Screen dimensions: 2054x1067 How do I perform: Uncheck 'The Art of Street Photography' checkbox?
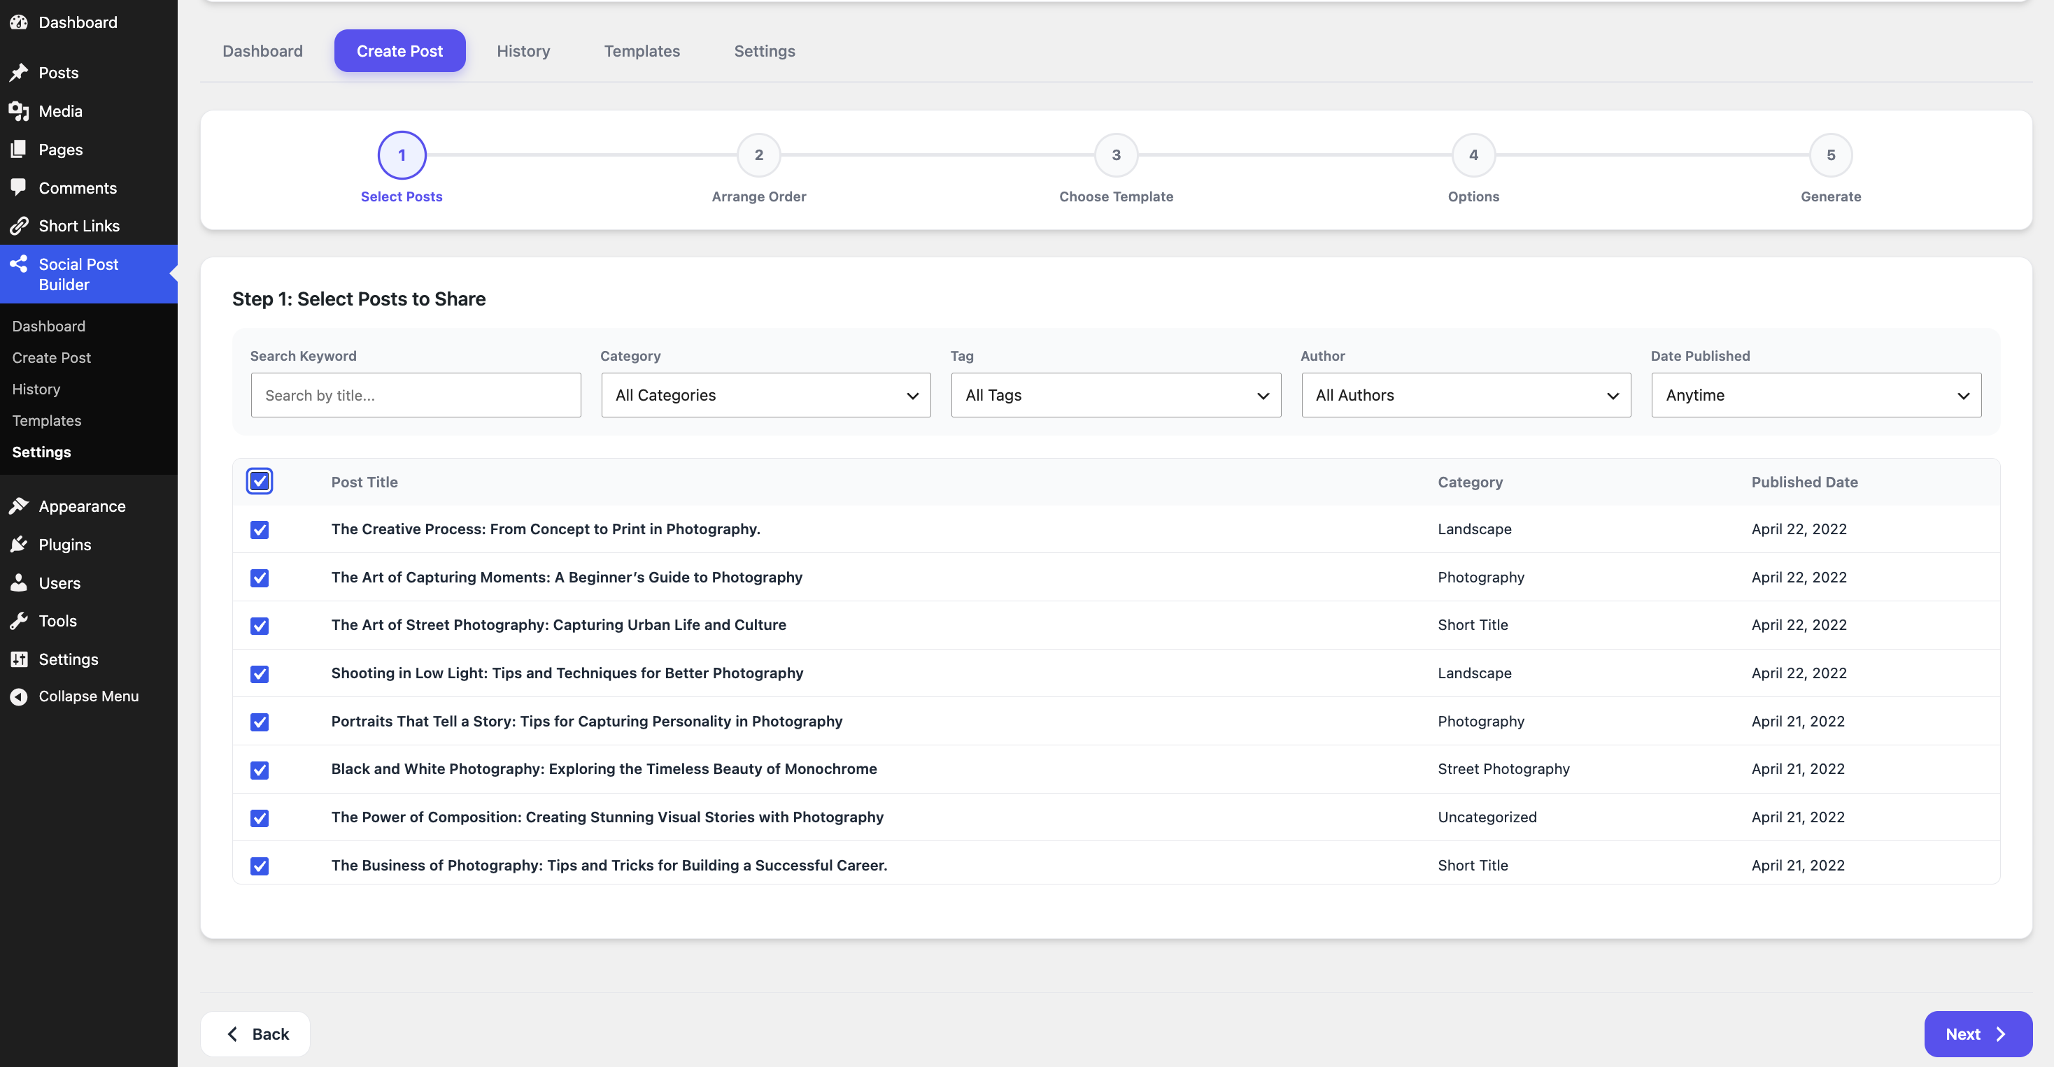pyautogui.click(x=259, y=626)
